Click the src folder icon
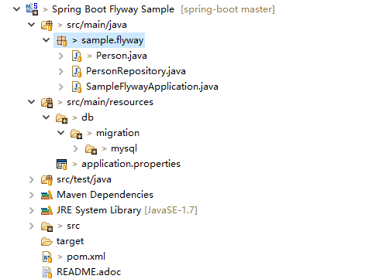The width and height of the screenshot is (379, 279). [x=47, y=226]
